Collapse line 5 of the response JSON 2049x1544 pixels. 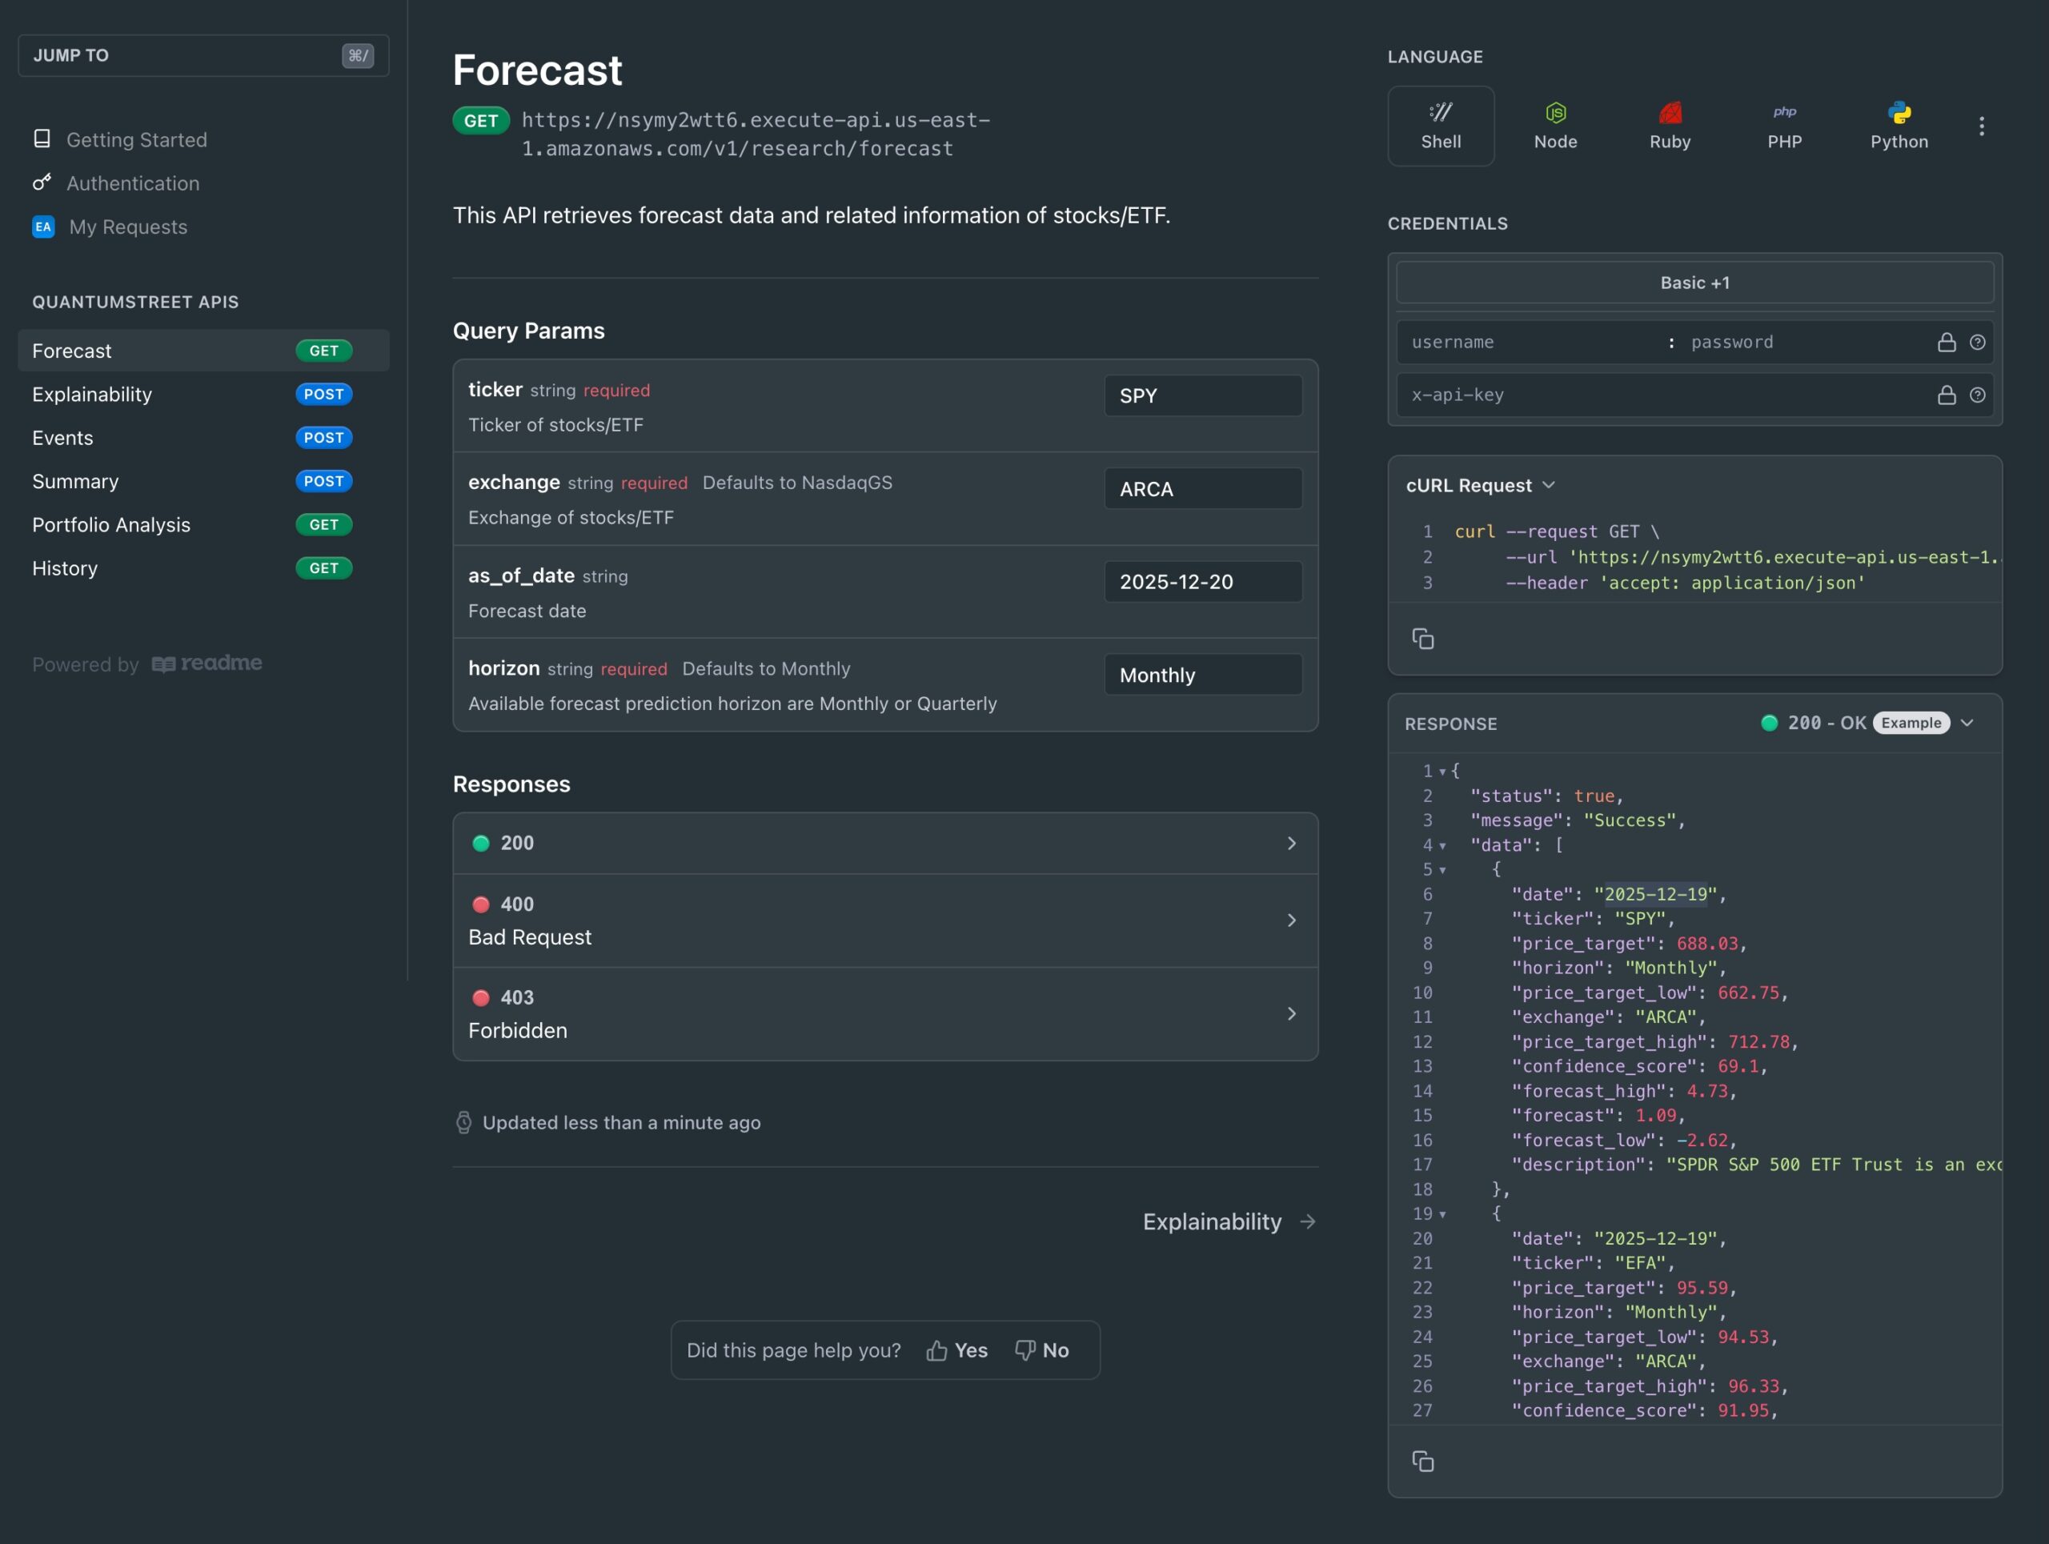point(1442,870)
